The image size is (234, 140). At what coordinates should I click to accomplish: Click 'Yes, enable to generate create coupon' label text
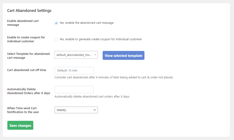(x=101, y=39)
